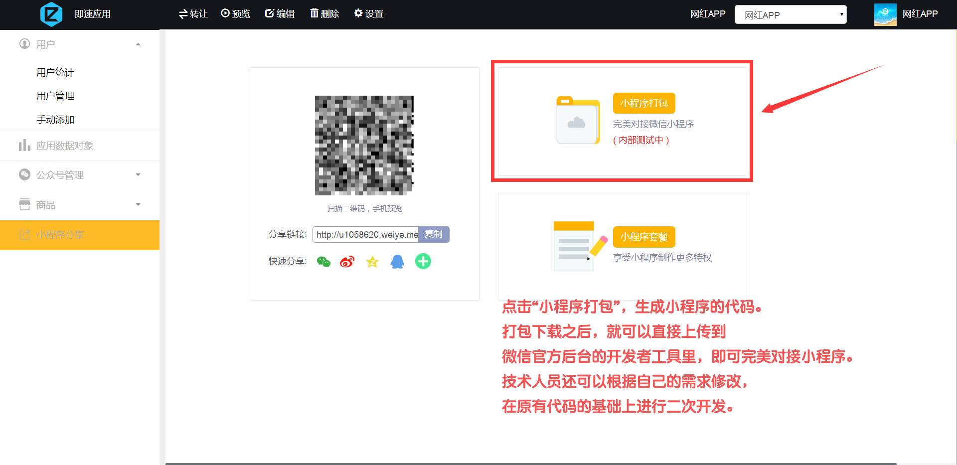Click the 小程序打包 button

(644, 103)
